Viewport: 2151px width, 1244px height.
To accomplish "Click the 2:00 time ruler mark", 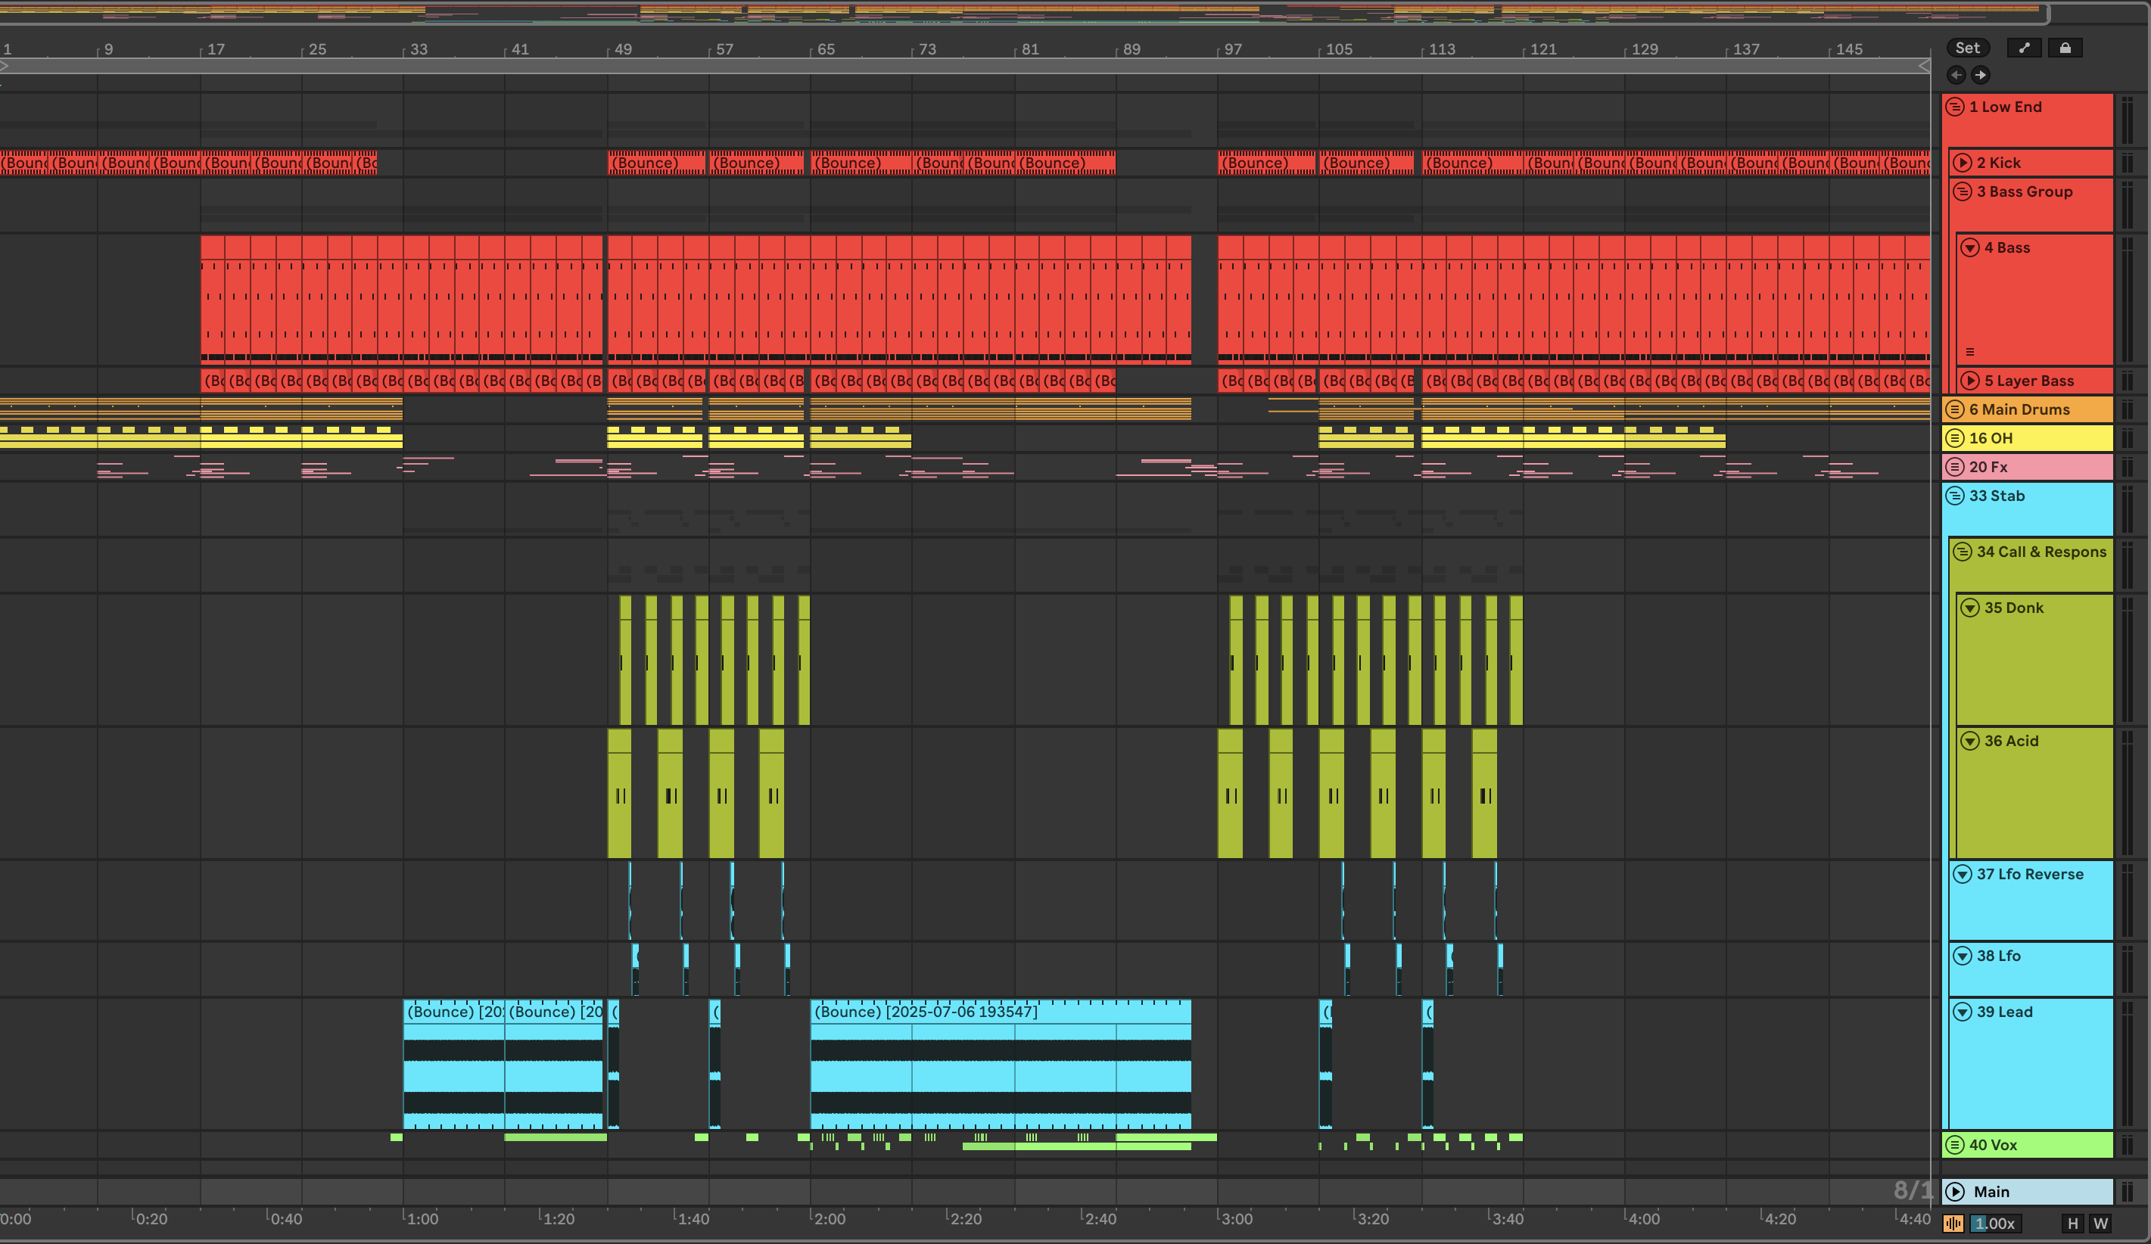I will tap(829, 1218).
